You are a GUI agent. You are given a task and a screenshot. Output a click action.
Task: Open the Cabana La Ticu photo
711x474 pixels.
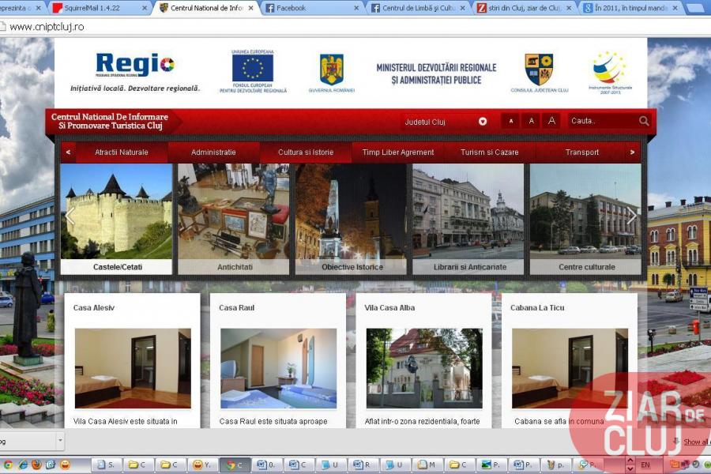[570, 368]
